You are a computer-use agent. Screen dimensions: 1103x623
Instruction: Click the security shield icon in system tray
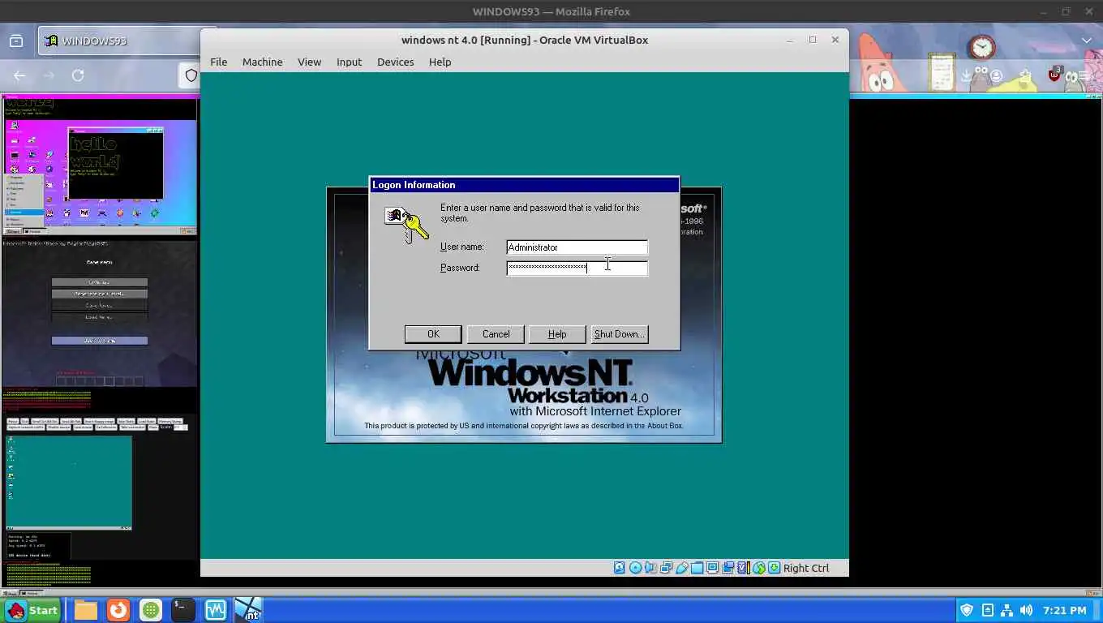(x=966, y=610)
